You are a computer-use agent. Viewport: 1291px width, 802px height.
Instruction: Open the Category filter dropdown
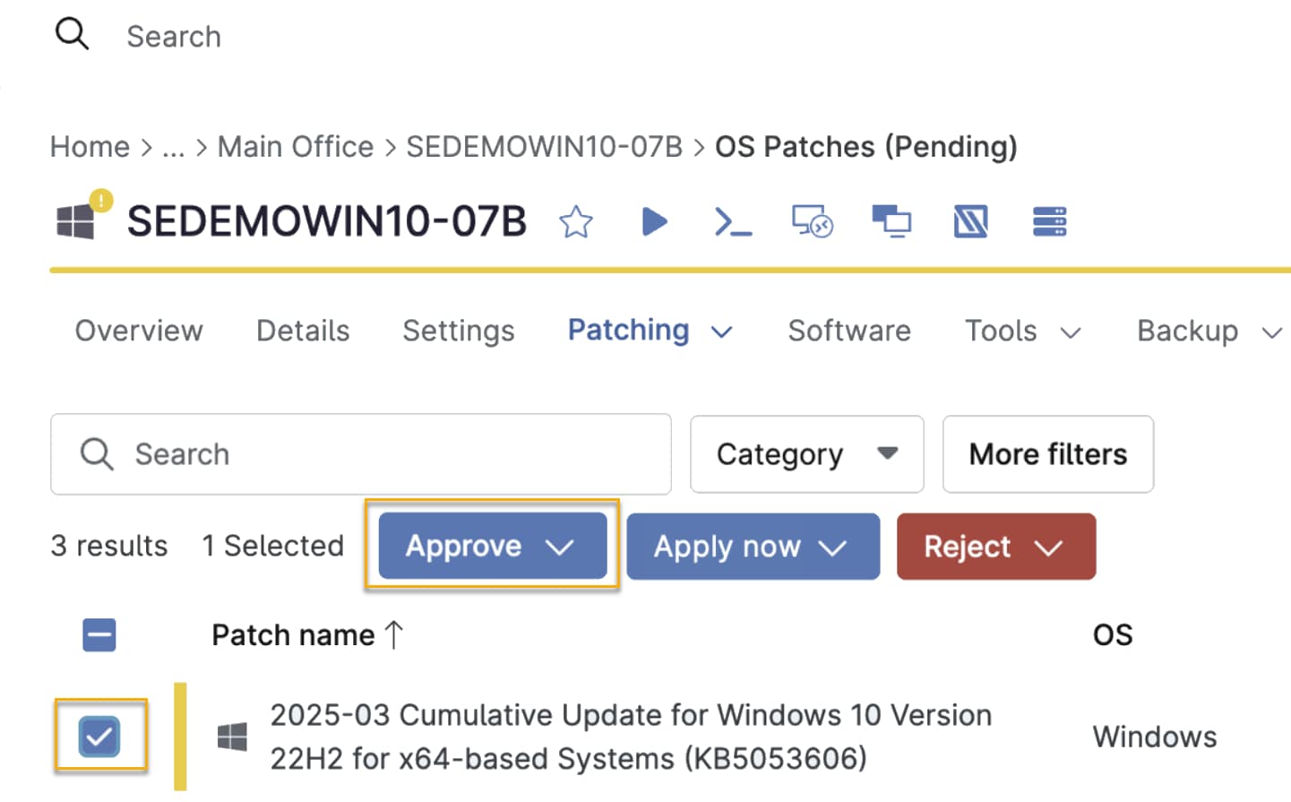pos(805,453)
